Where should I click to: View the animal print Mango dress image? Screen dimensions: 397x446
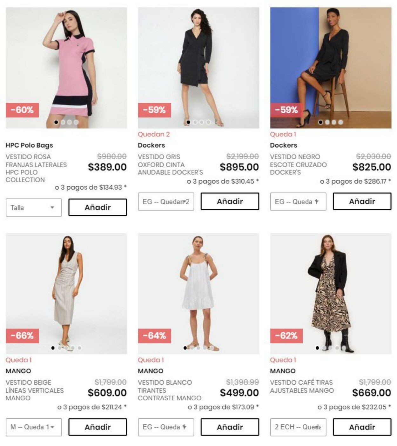pos(331,294)
